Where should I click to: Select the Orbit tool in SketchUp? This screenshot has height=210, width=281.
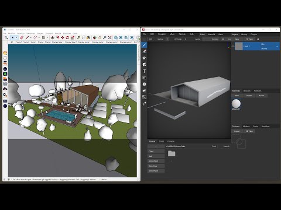coord(94,37)
